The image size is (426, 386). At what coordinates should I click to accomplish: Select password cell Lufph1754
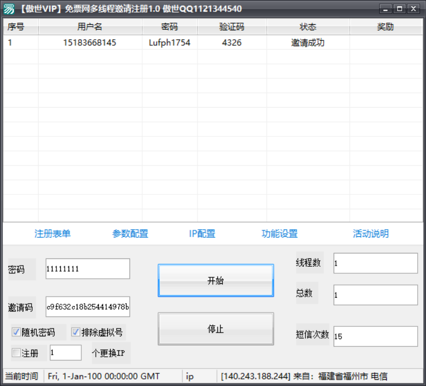coord(169,43)
